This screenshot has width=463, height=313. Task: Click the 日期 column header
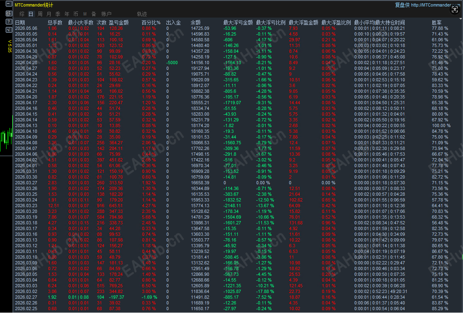20,22
